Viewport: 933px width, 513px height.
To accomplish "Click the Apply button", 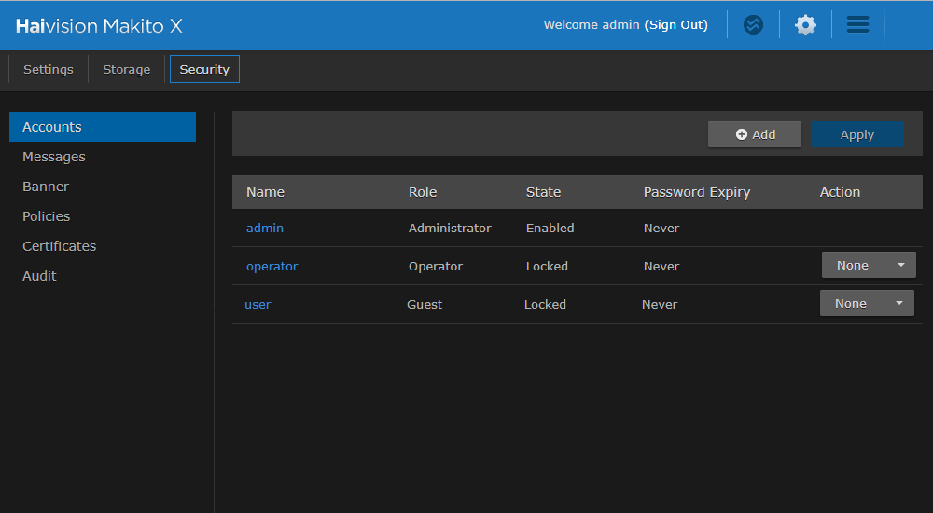I will coord(856,134).
